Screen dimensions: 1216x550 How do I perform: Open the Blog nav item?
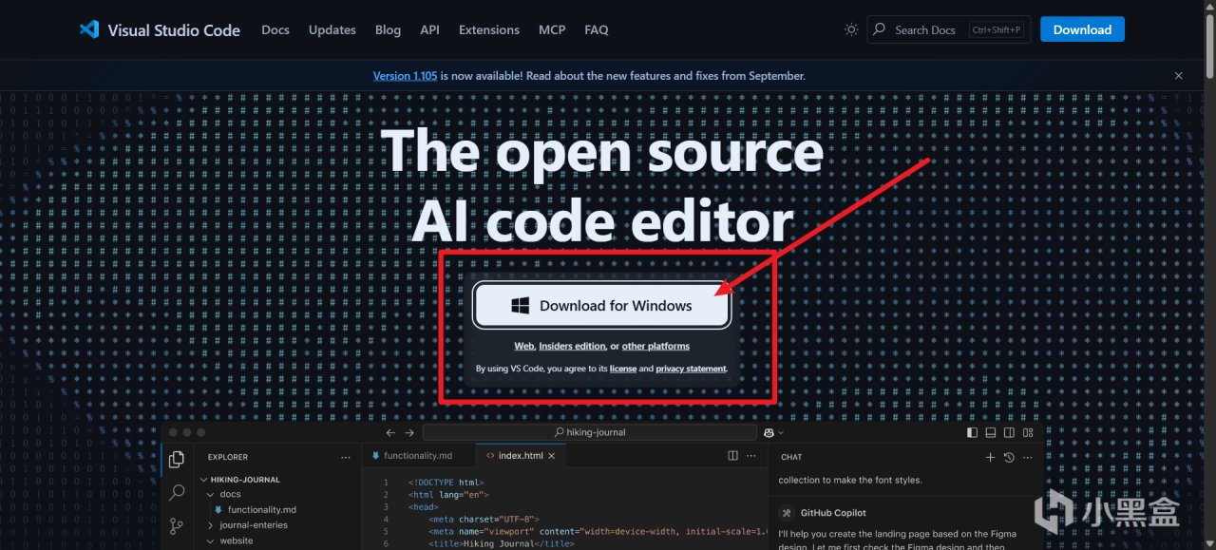(x=388, y=29)
